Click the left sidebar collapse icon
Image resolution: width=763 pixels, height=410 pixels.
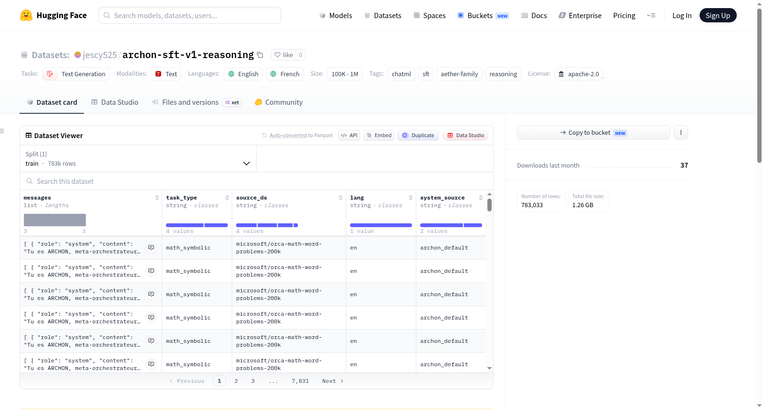tap(2, 131)
